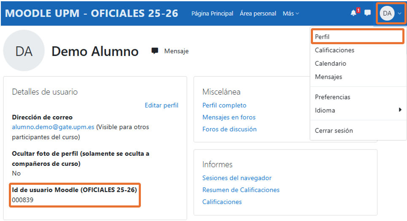The height and width of the screenshot is (221, 407).
Task: Click the Miscelánea heading
Action: 221,92
